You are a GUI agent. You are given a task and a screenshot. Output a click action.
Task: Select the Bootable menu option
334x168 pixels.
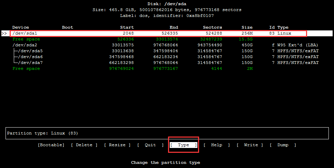click(x=51, y=145)
